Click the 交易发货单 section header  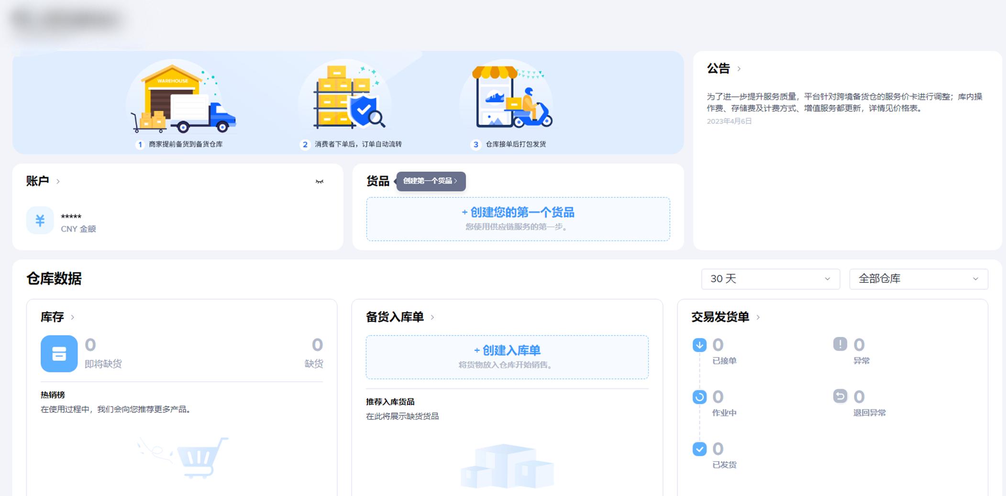[x=719, y=317]
